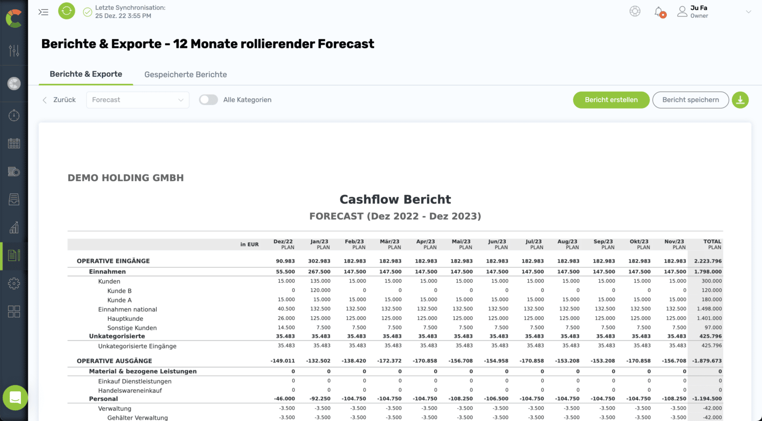Open the coins accounts icon in sidebar
The image size is (762, 421).
14,172
